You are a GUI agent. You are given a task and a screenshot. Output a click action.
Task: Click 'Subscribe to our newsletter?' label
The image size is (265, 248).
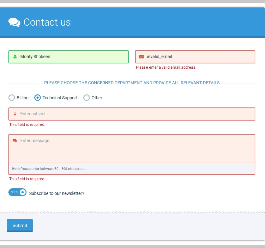click(57, 193)
